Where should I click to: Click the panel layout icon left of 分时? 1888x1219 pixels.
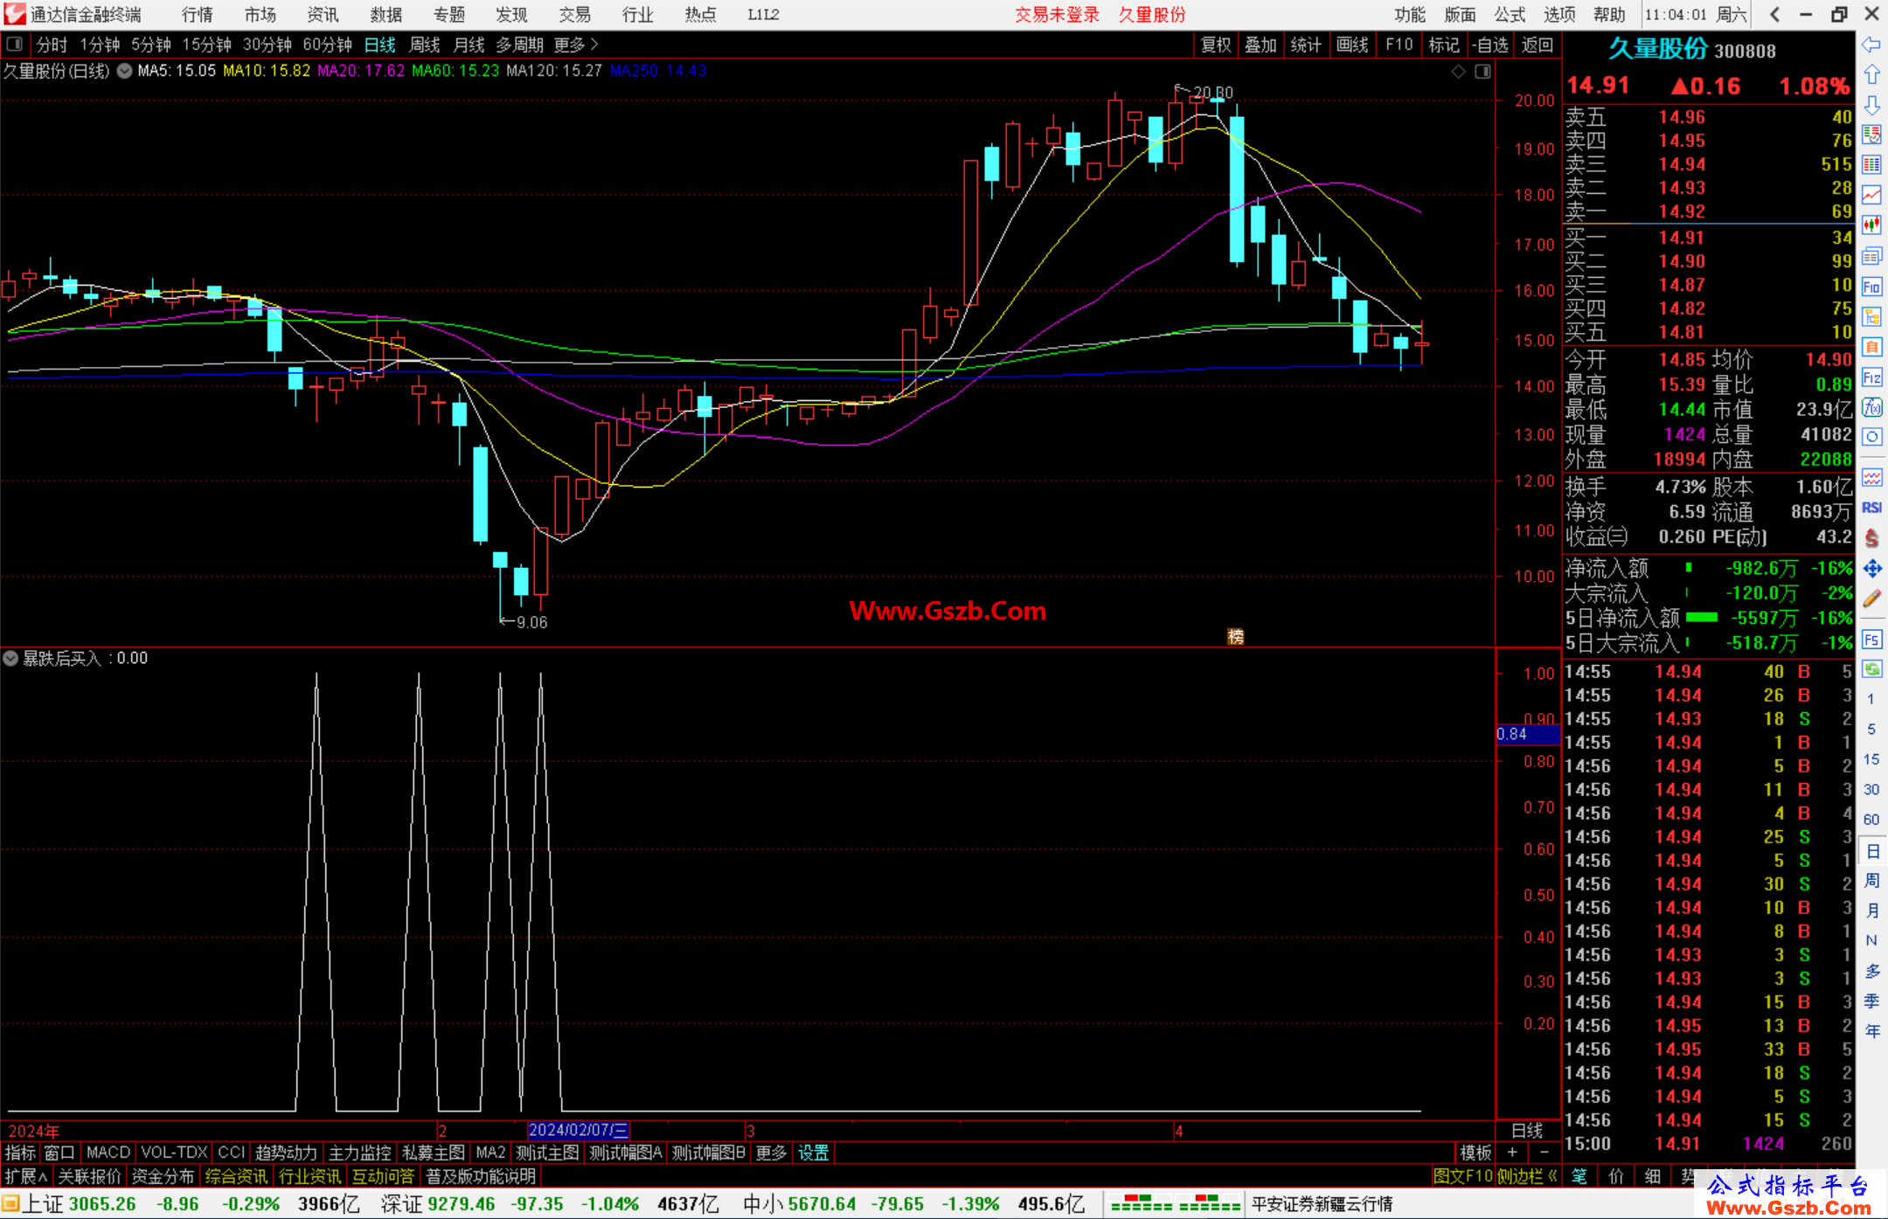(x=15, y=45)
